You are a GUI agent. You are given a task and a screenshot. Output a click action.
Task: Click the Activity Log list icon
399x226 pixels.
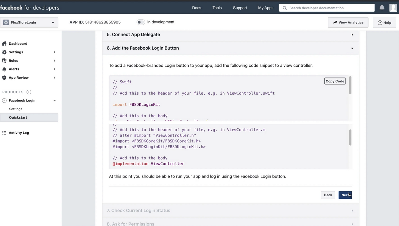4,133
